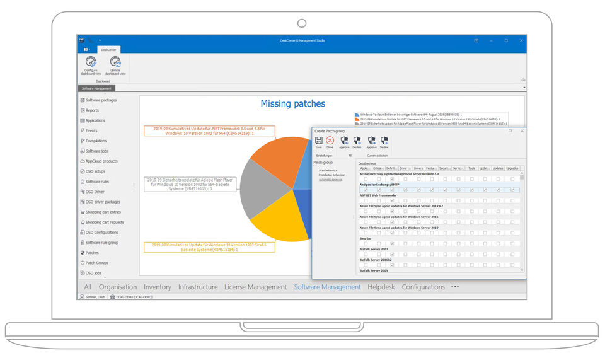The width and height of the screenshot is (605, 353).
Task: Uncheck Definit... checkbox for Active Directory Rights Management row
Action: pyautogui.click(x=392, y=179)
